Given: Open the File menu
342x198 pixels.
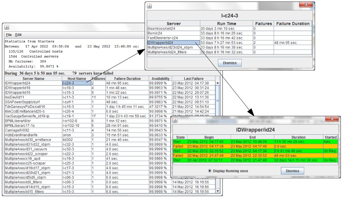Looking at the screenshot, I should click(x=8, y=35).
